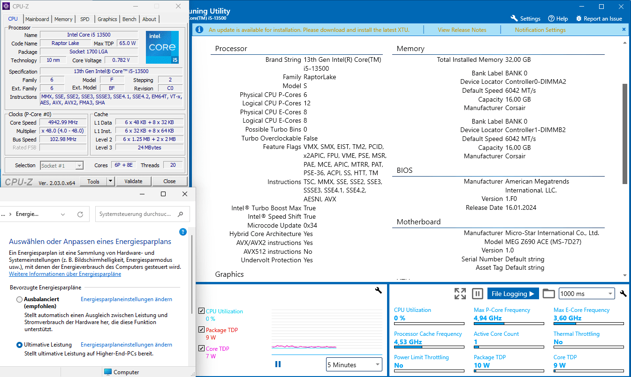The image size is (631, 377).
Task: Toggle CPU Utilization graph checkbox
Action: [x=201, y=311]
